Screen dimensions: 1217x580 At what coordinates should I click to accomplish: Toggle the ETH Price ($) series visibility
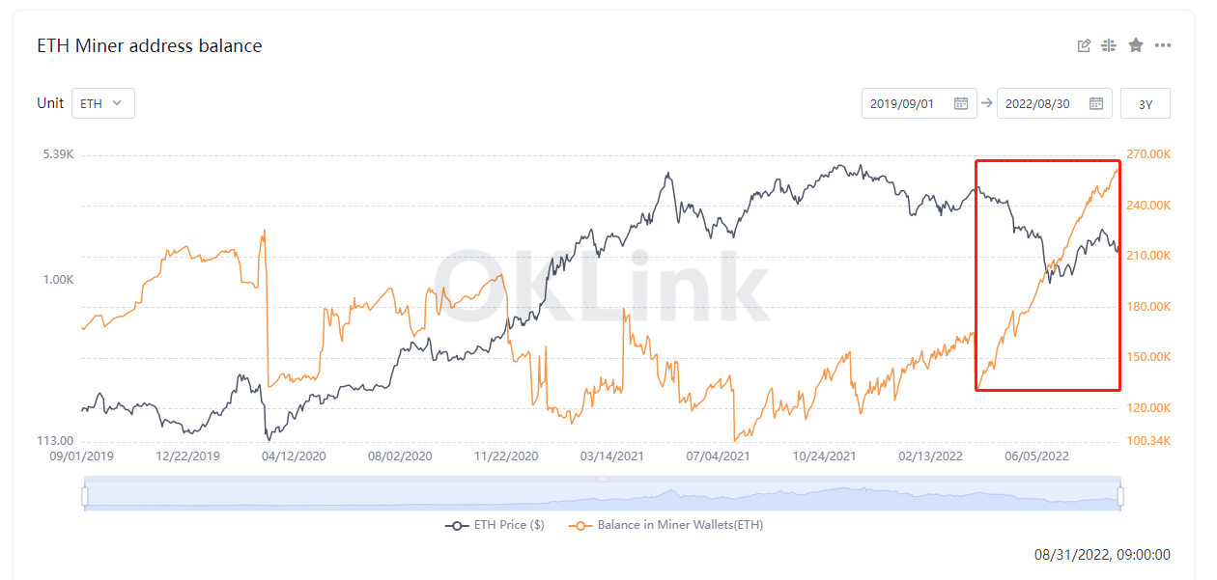point(509,524)
